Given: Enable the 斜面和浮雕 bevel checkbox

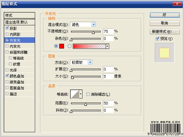Looking at the screenshot, I should click(x=7, y=52).
